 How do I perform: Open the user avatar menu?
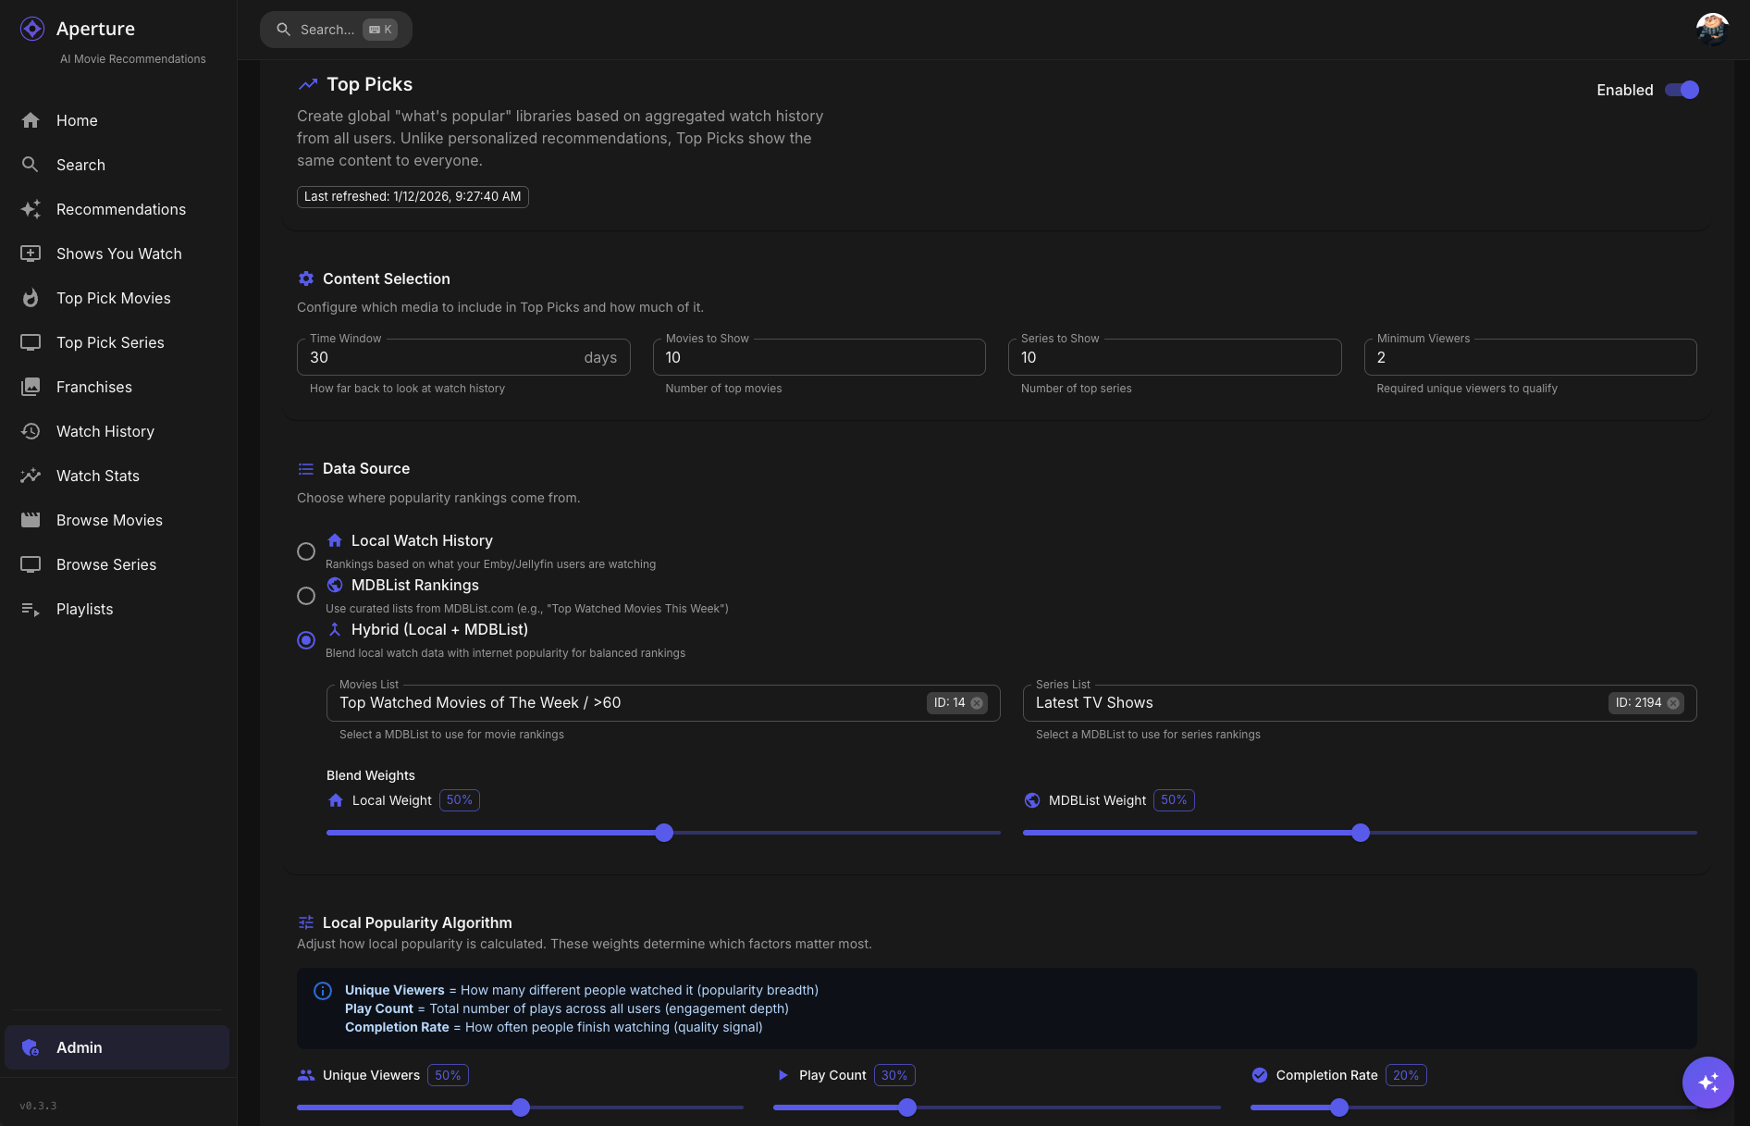pyautogui.click(x=1712, y=30)
